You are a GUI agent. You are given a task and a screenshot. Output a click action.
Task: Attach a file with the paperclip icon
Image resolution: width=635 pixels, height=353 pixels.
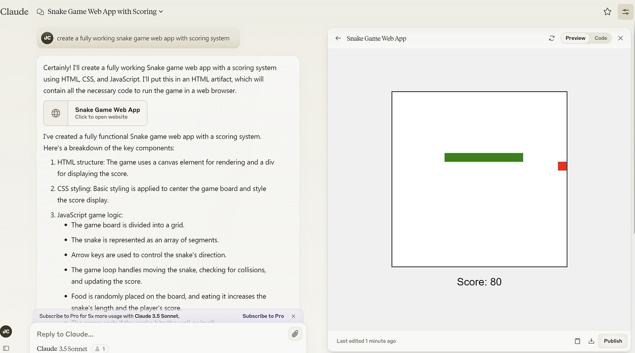click(x=295, y=334)
